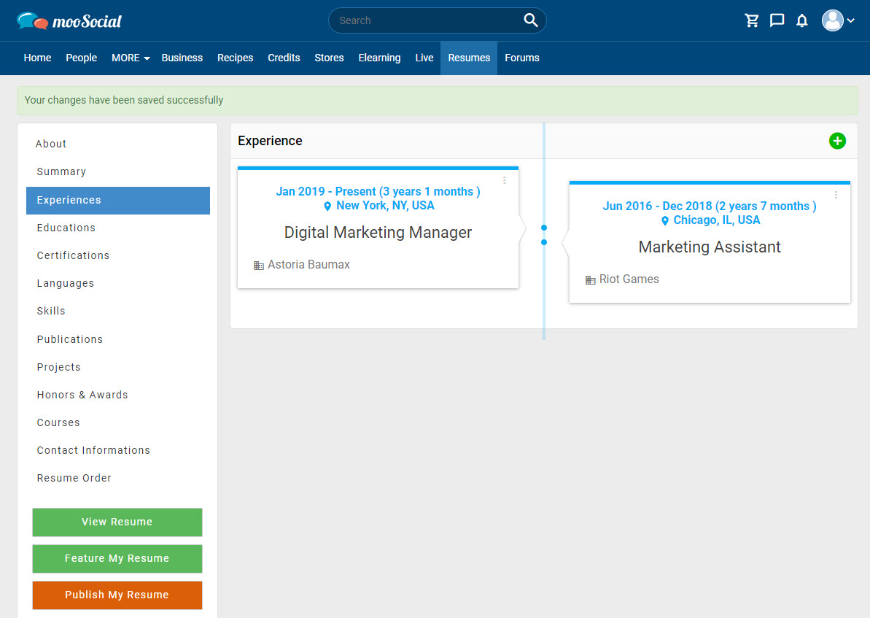
Task: Click the Feature My Resume button
Action: pos(117,559)
